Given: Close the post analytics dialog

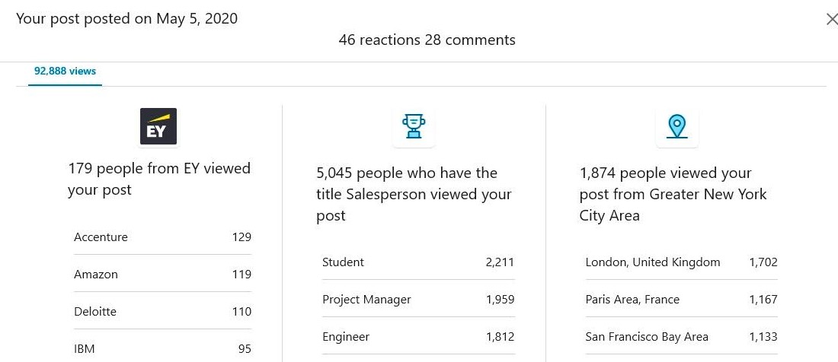Looking at the screenshot, I should (831, 20).
